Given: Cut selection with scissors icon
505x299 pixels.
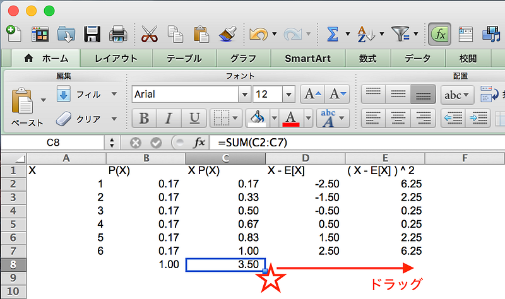Looking at the screenshot, I should point(150,34).
